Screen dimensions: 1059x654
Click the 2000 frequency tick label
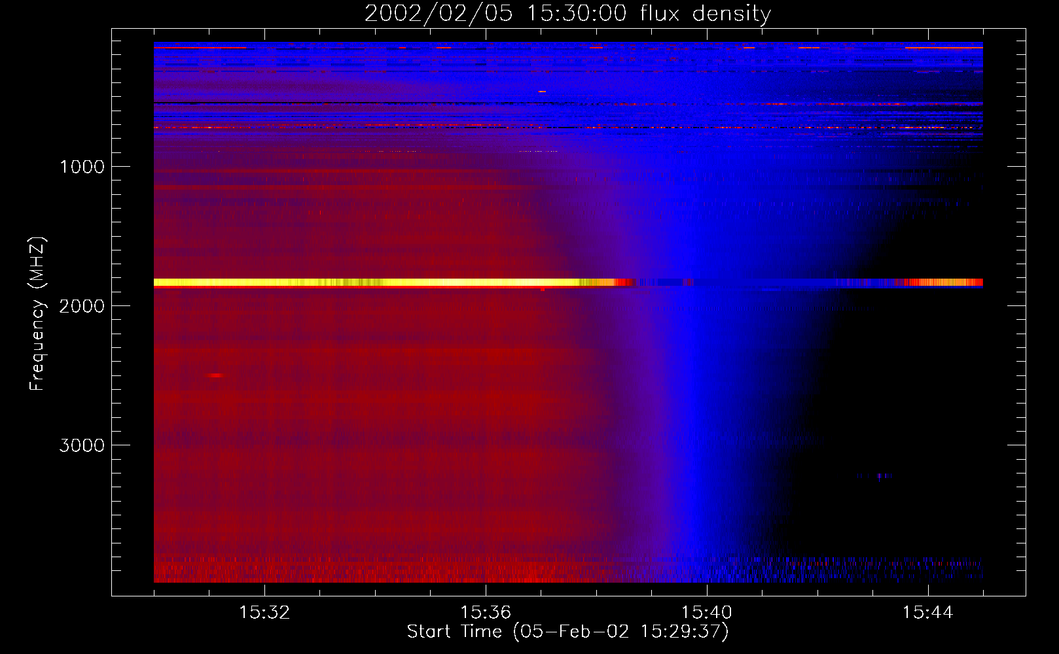coord(82,306)
